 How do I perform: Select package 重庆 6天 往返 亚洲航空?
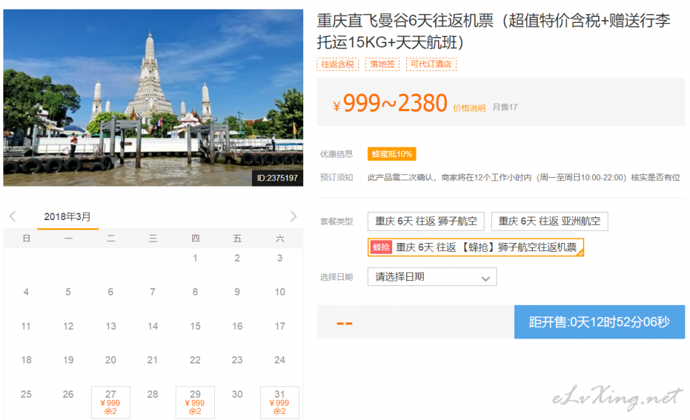coord(550,221)
